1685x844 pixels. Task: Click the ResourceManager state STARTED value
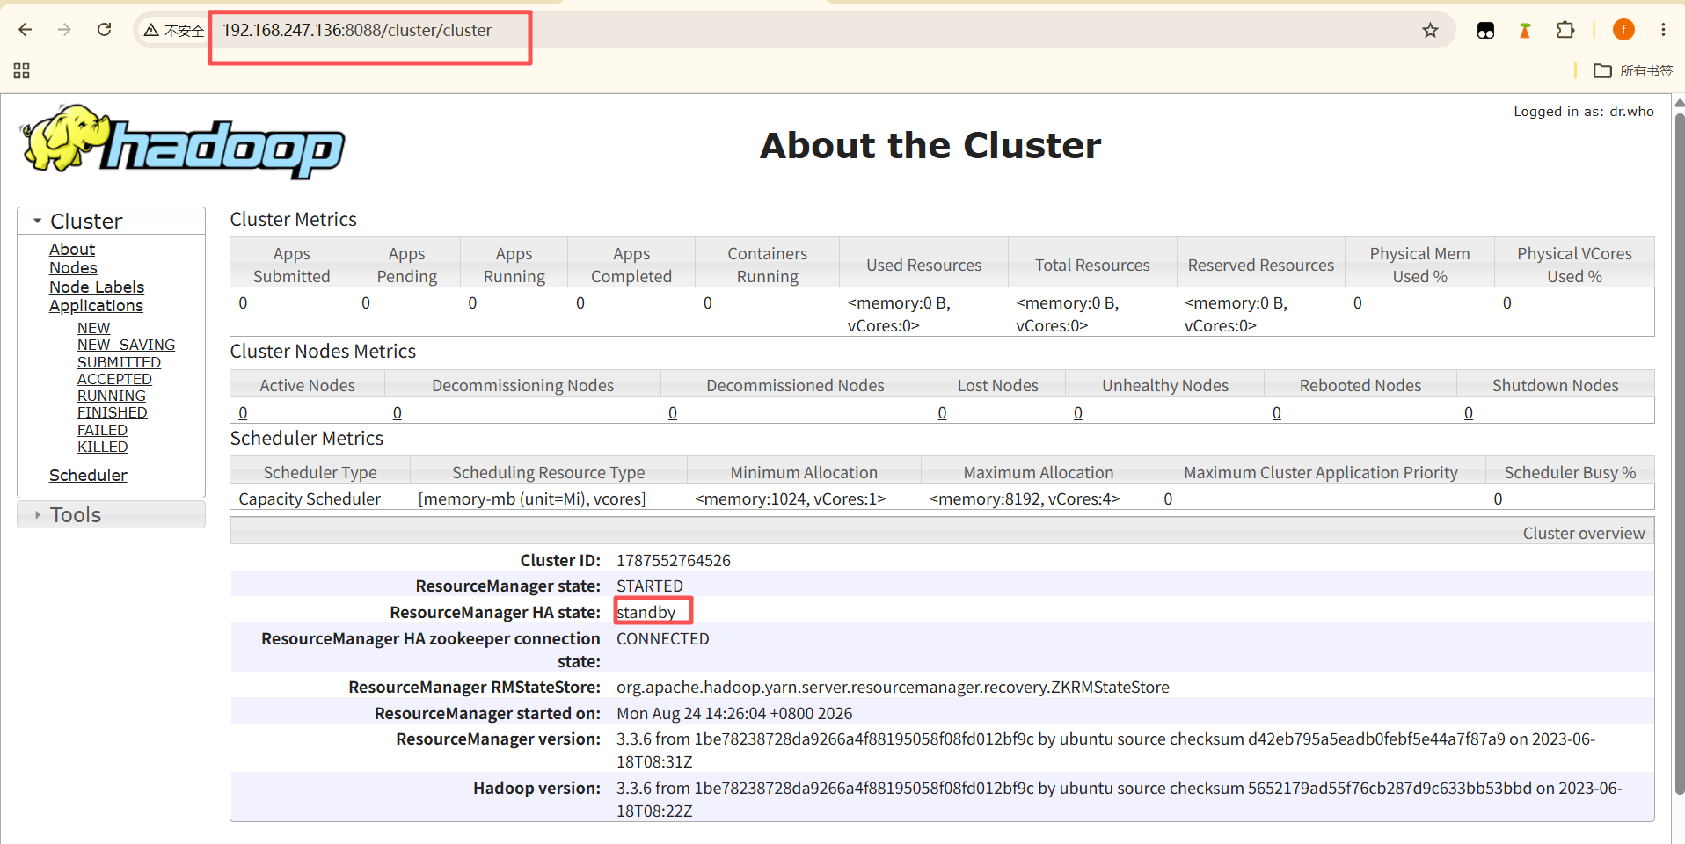click(x=650, y=586)
